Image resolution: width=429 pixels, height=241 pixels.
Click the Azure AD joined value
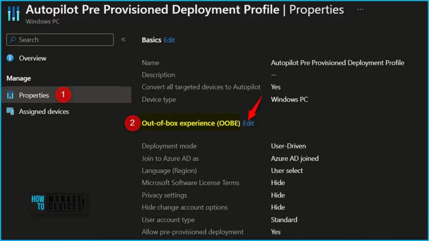click(x=295, y=159)
